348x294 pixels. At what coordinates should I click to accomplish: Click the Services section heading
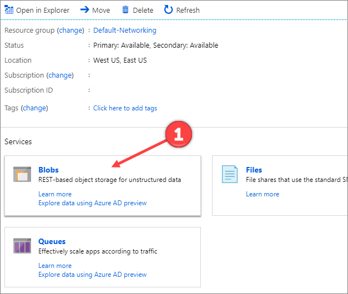pos(18,141)
